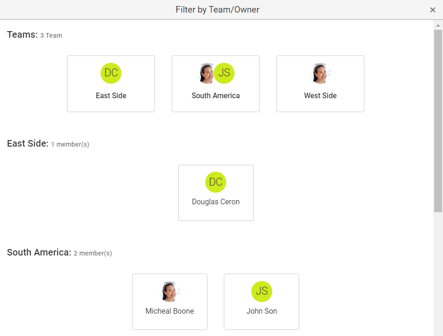This screenshot has height=336, width=443.
Task: Select the East Side team label
Action: (x=111, y=95)
